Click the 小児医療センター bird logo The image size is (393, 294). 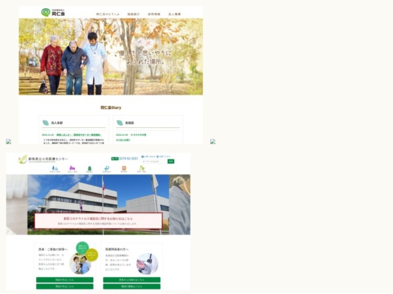tap(23, 159)
